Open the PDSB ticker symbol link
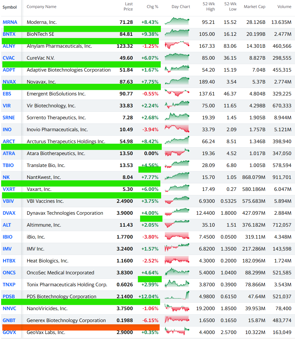295x339 pixels. (9, 297)
